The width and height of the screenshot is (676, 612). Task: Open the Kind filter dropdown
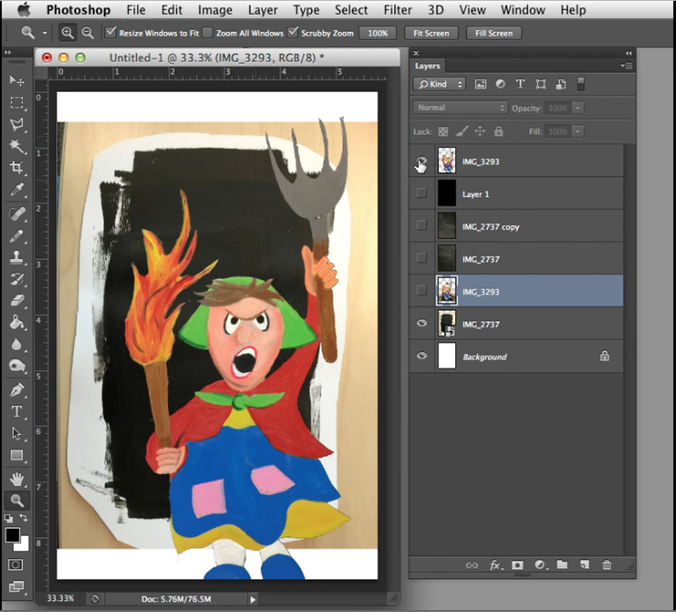pyautogui.click(x=439, y=84)
